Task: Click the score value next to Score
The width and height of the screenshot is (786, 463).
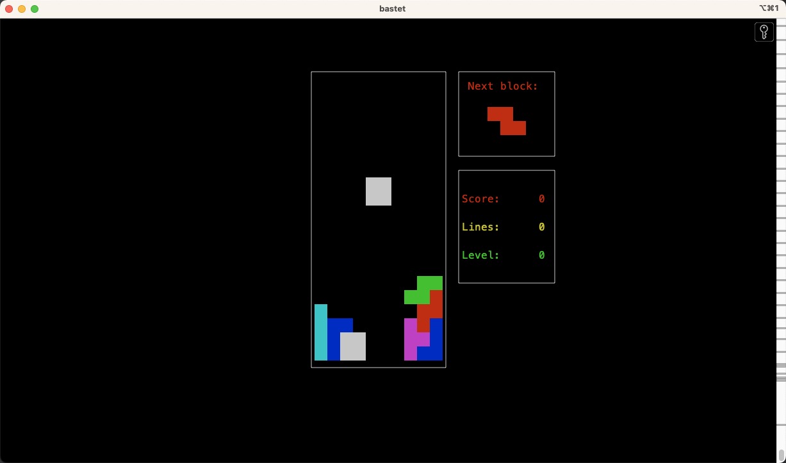Action: click(541, 199)
